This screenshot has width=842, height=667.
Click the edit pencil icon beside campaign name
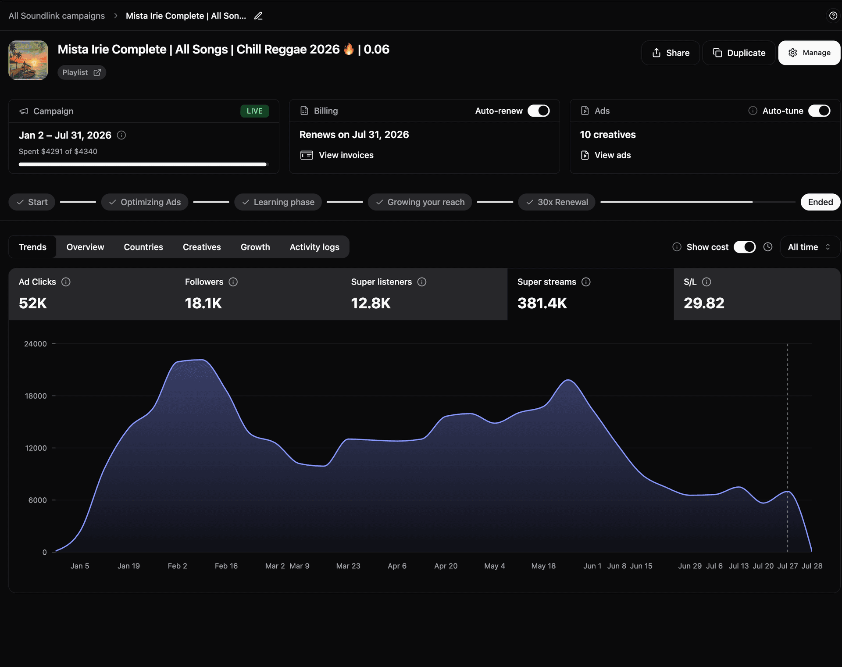[x=258, y=16]
